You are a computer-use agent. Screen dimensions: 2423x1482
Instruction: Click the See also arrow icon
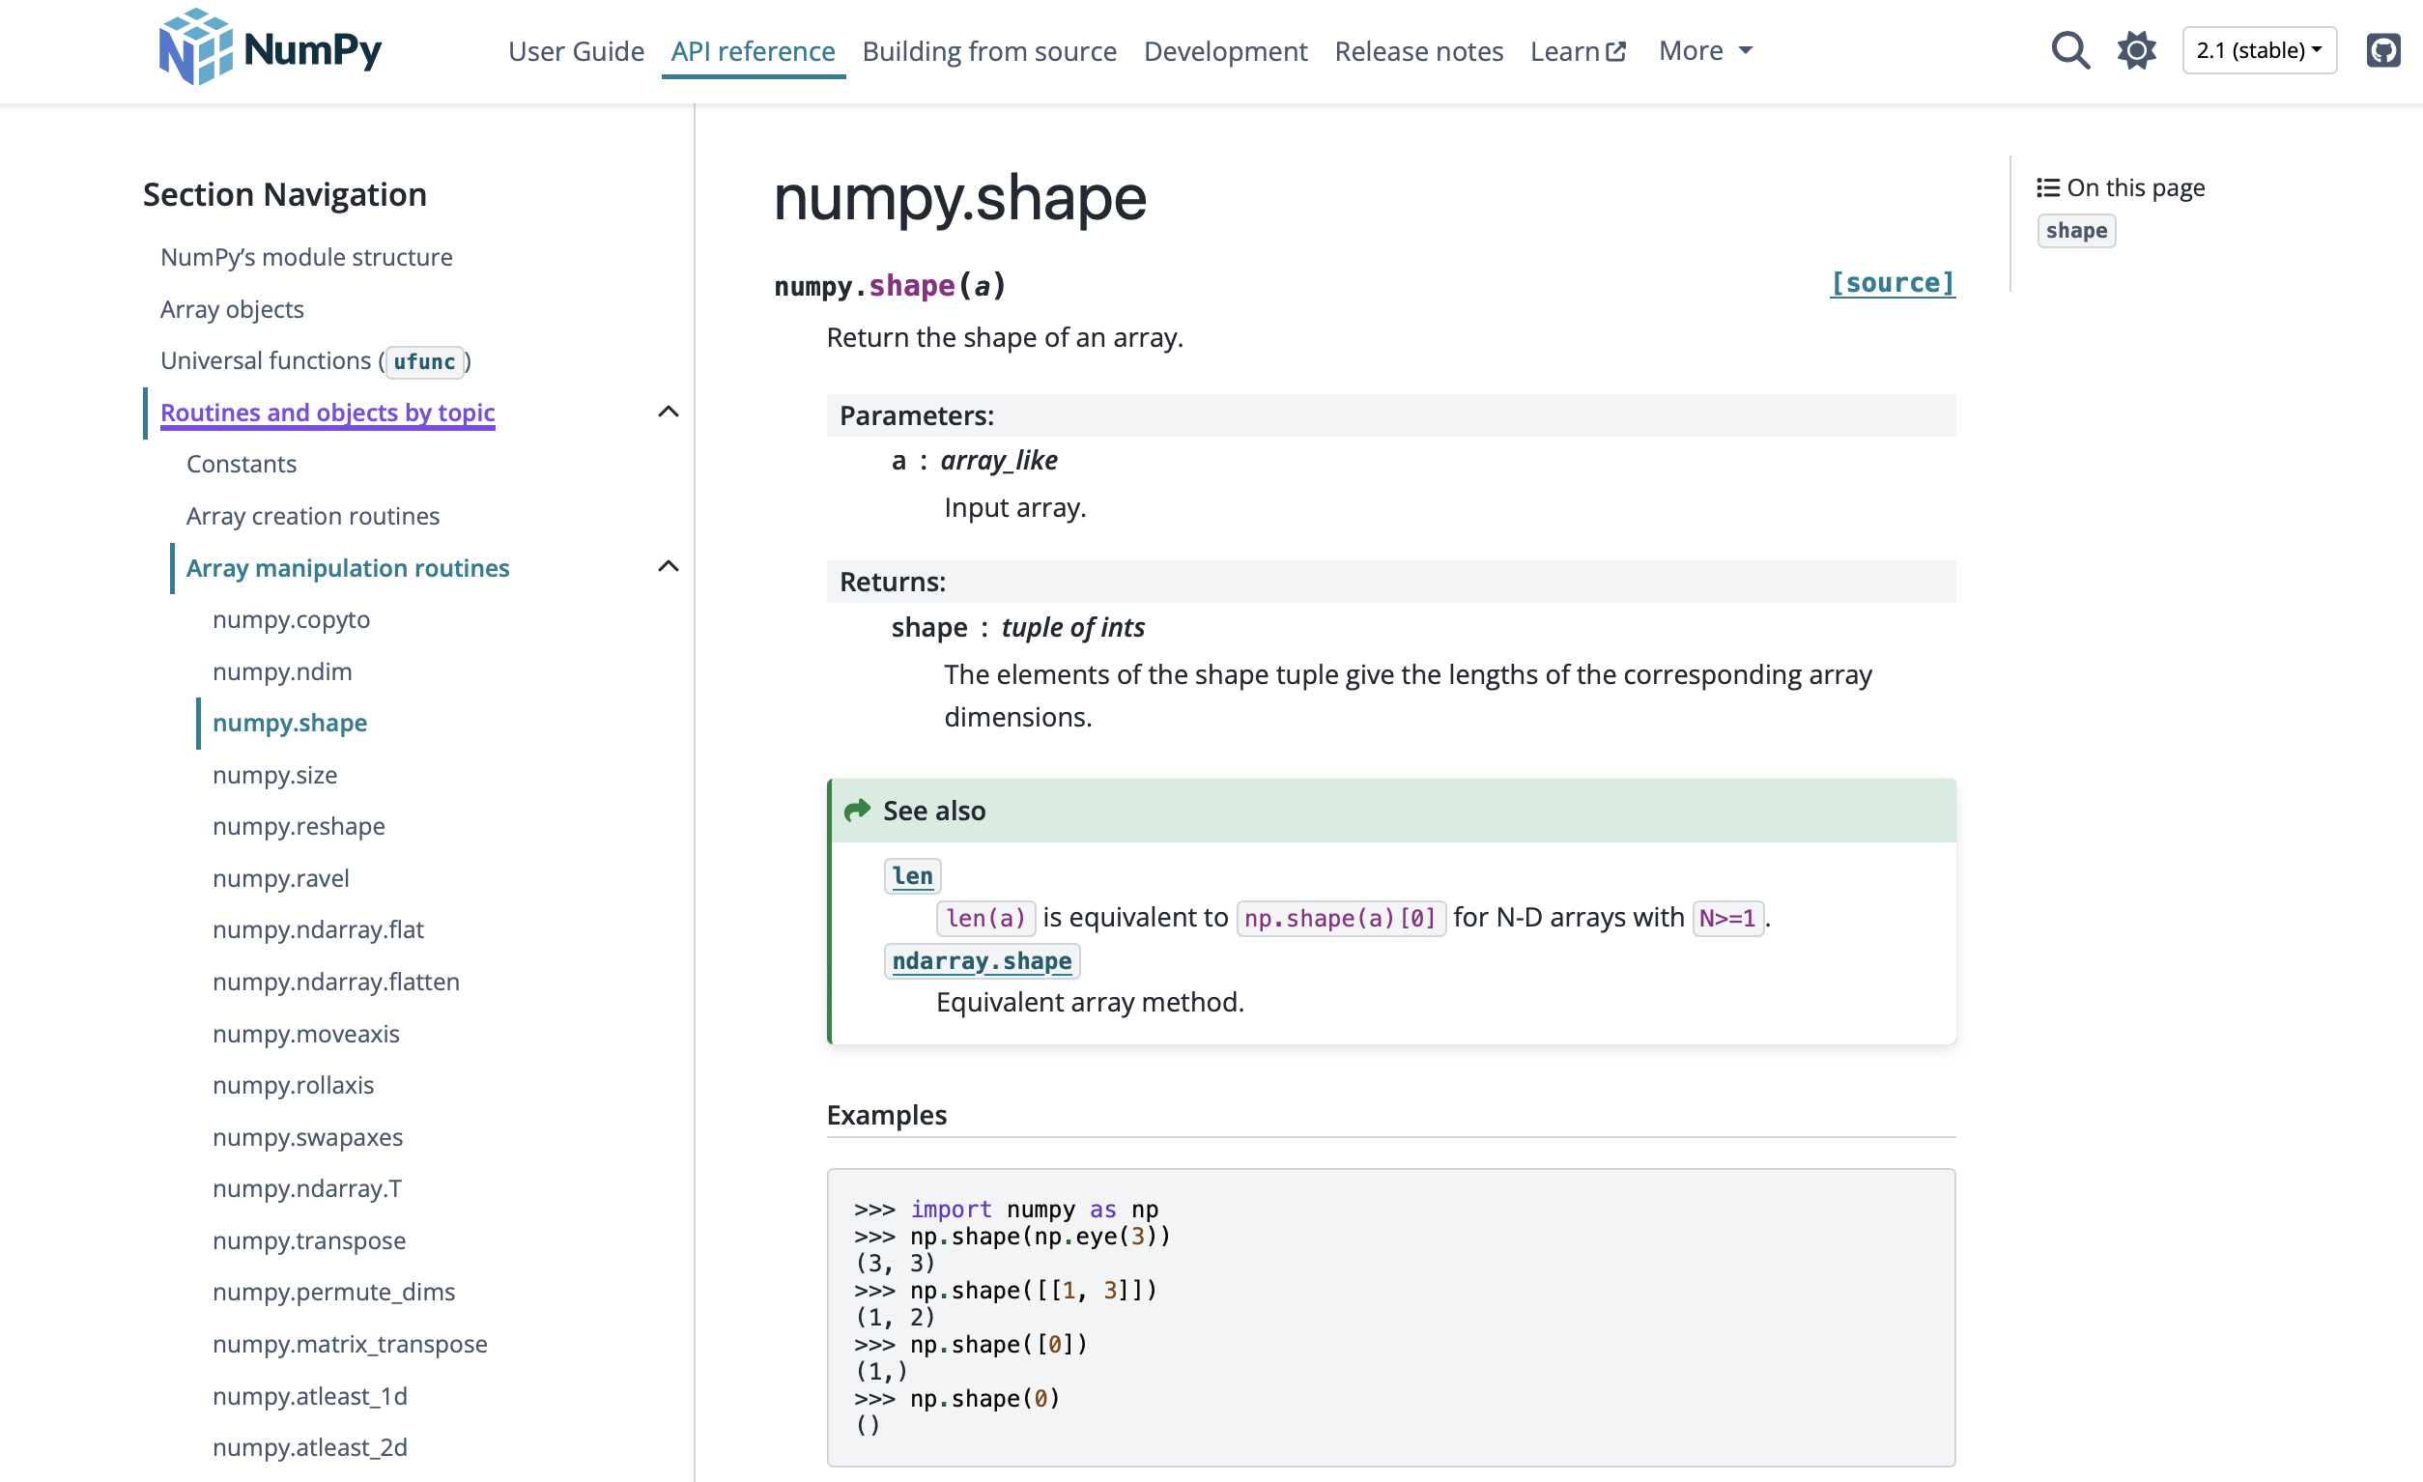click(x=858, y=811)
